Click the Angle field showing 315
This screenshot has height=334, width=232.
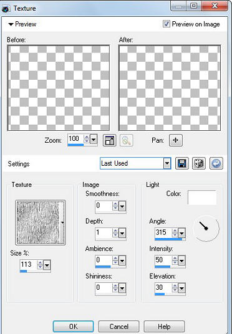click(x=163, y=233)
